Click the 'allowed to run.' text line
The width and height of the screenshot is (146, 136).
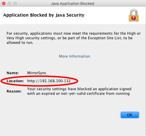click(20, 43)
